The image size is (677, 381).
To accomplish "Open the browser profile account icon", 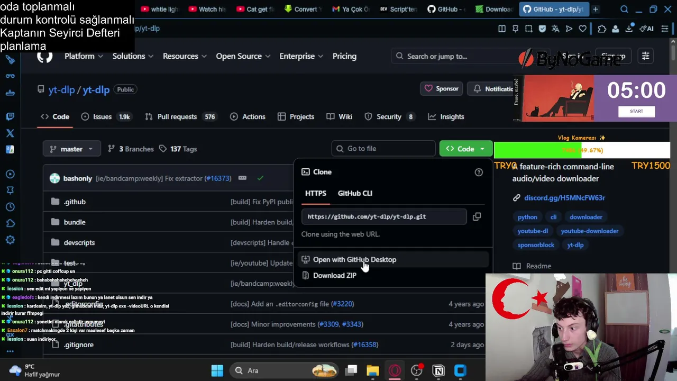I will 616,29.
